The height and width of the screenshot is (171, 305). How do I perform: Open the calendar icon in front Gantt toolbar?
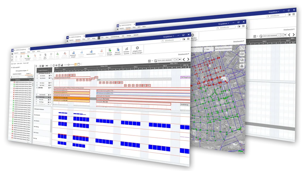coord(149,61)
